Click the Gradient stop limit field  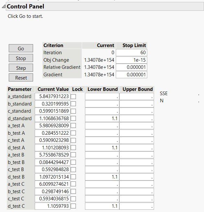click(x=131, y=75)
